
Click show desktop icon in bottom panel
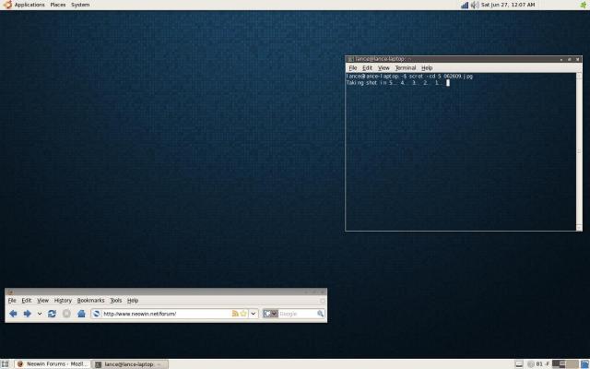[5, 364]
